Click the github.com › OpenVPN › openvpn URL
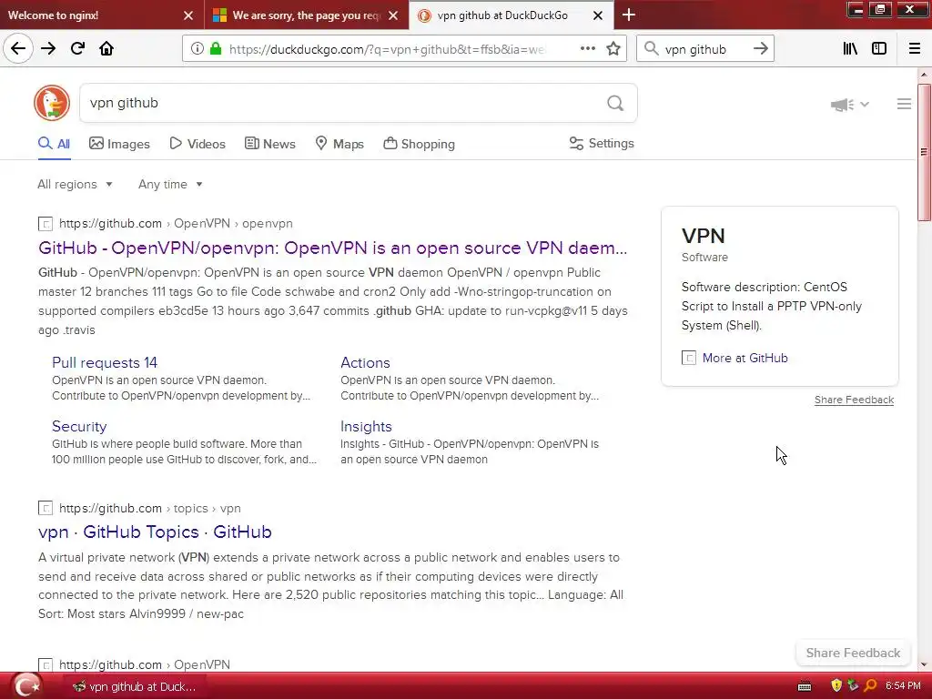The image size is (932, 699). (176, 224)
